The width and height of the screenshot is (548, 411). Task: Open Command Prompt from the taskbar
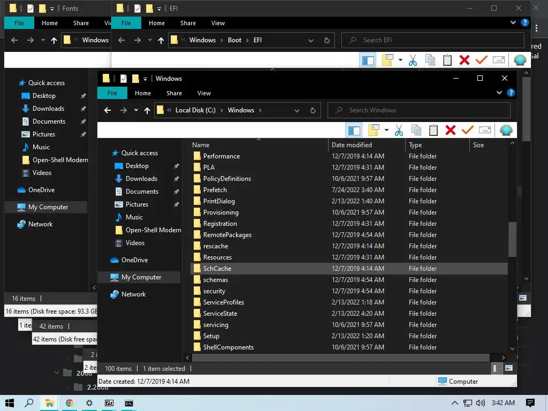click(129, 403)
